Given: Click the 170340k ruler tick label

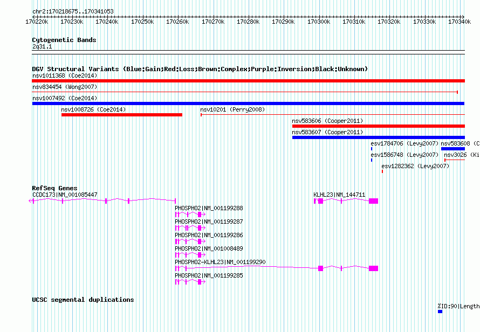Looking at the screenshot, I should (x=460, y=22).
